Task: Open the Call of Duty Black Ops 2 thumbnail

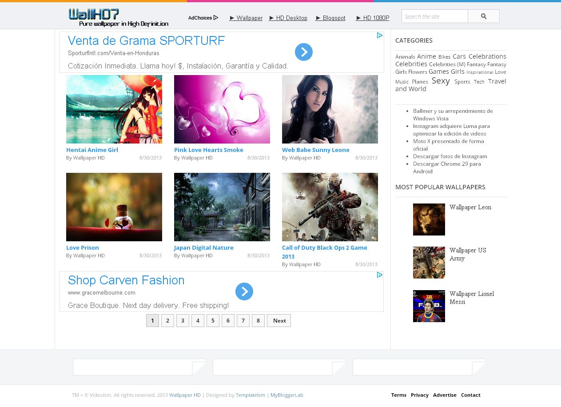Action: click(330, 207)
